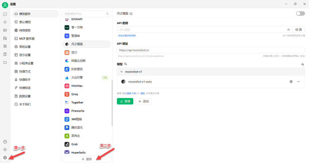Select the DMXAPI provider
Viewport: 309px width, 163px height.
tap(86, 19)
